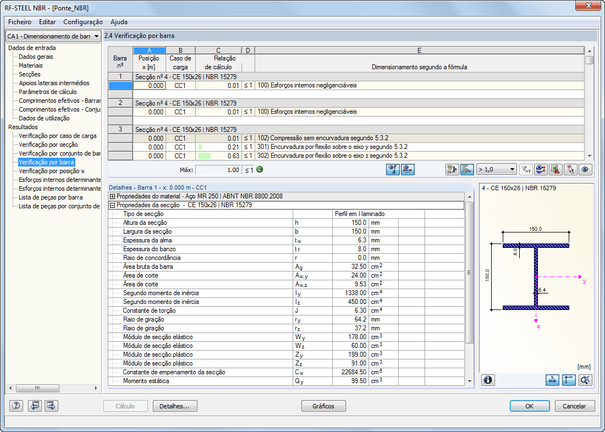Toggle result diagrams color view icon
The height and width of the screenshot is (432, 605).
pyautogui.click(x=393, y=170)
